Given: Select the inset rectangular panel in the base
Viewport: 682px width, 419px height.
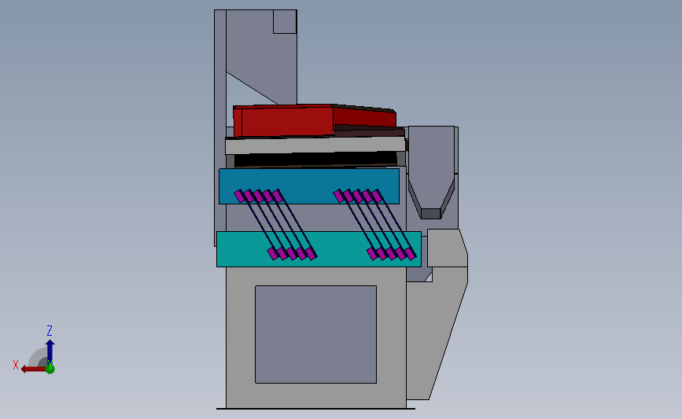Looking at the screenshot, I should [x=315, y=334].
